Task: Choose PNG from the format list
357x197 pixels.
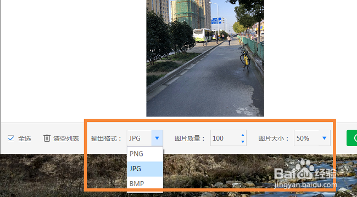Action: pyautogui.click(x=145, y=154)
